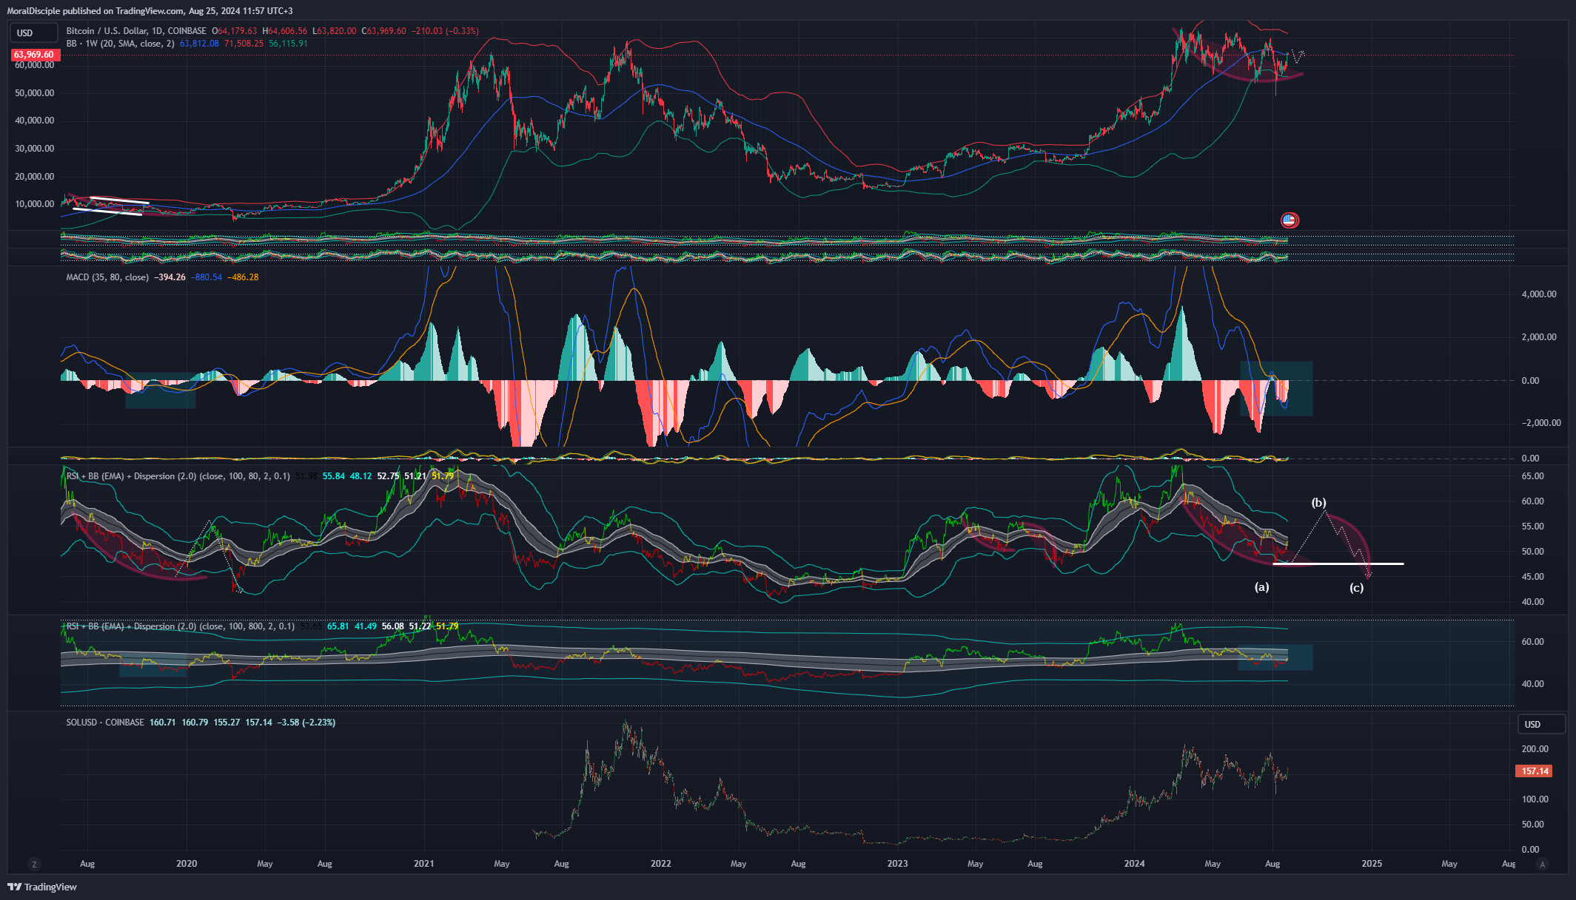Click the 10,000.00 price axis label
Image resolution: width=1576 pixels, height=900 pixels.
pos(35,204)
